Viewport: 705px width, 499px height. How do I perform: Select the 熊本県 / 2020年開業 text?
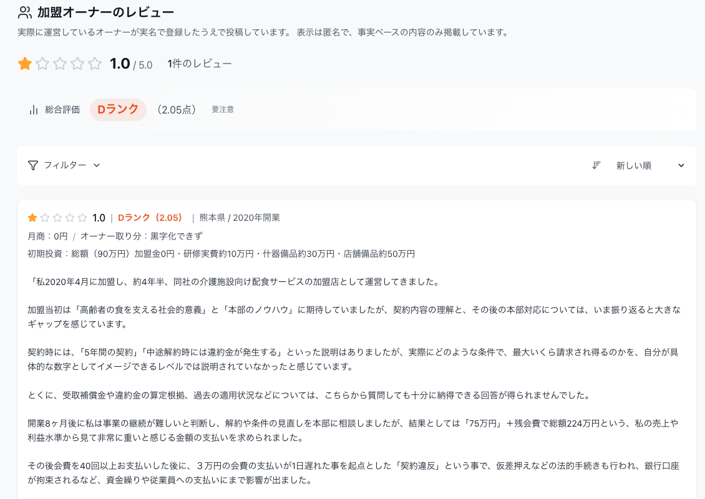point(240,218)
